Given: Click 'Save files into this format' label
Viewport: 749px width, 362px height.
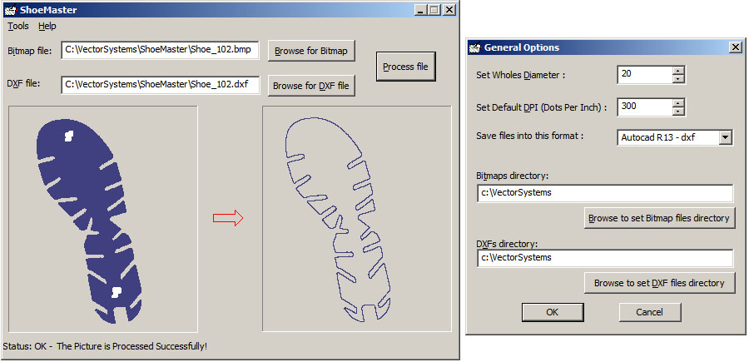Looking at the screenshot, I should tap(530, 136).
